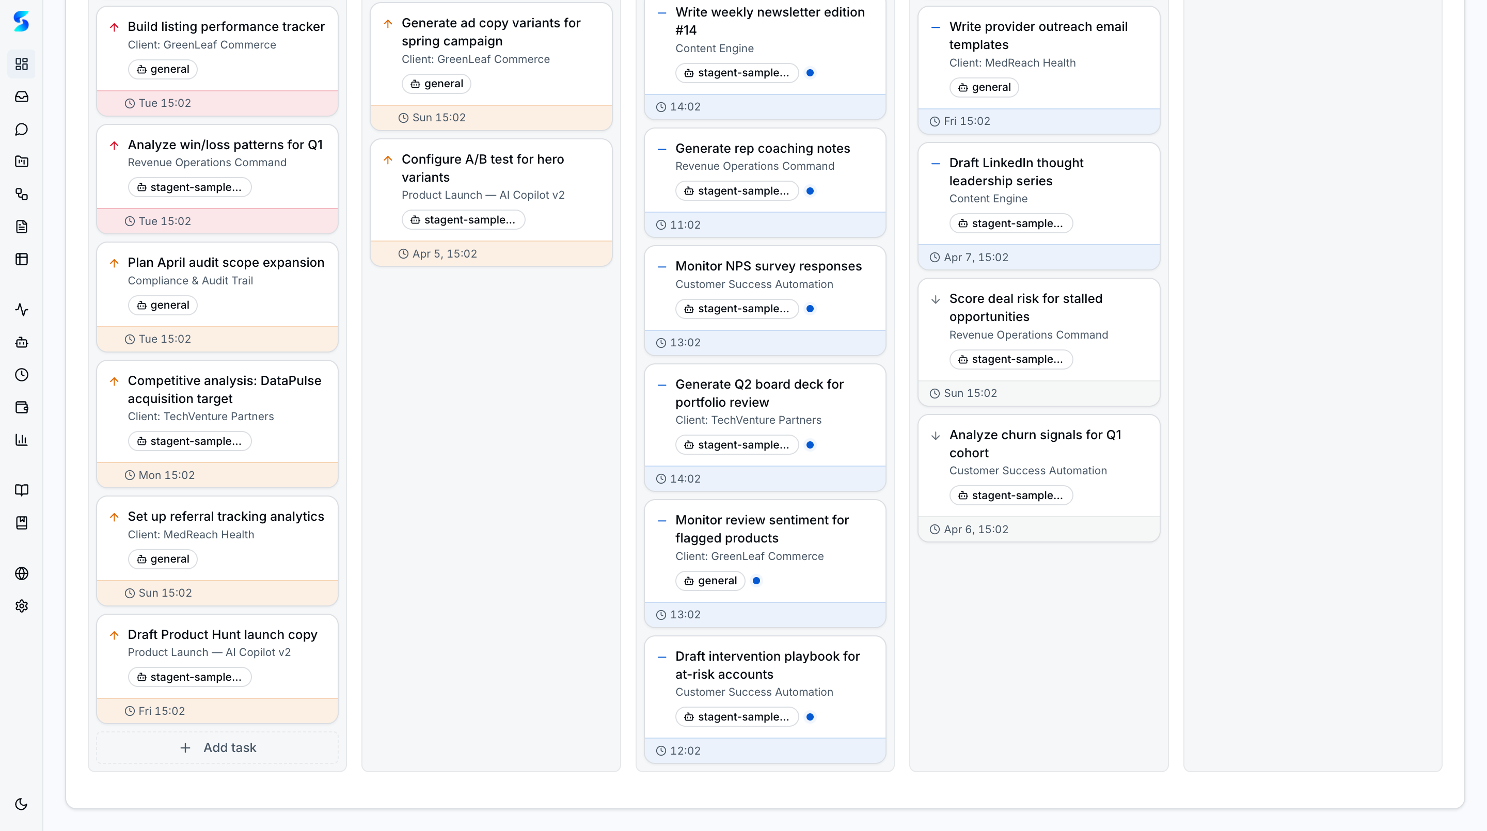Open the settings gear

22,606
